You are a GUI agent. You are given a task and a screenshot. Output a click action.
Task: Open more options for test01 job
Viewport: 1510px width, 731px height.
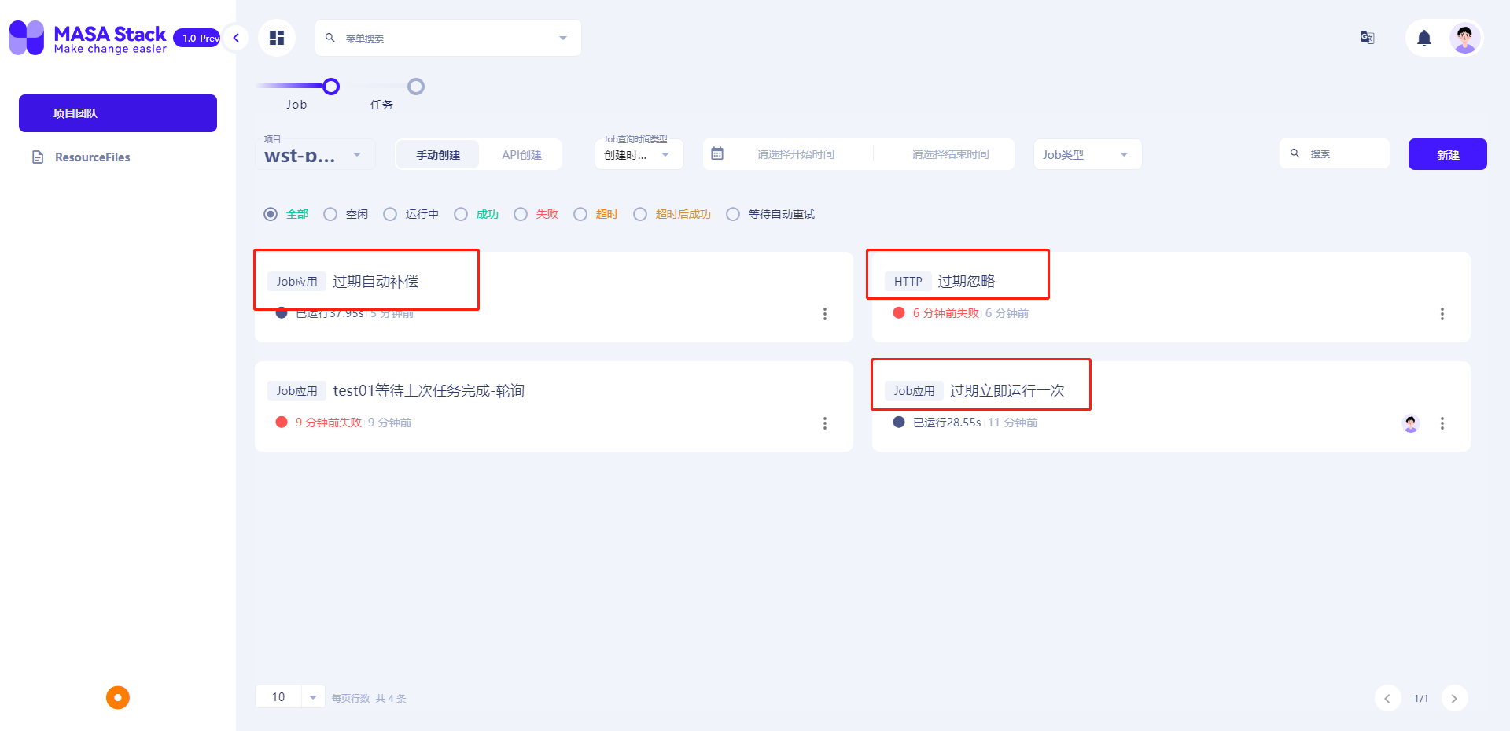[825, 423]
